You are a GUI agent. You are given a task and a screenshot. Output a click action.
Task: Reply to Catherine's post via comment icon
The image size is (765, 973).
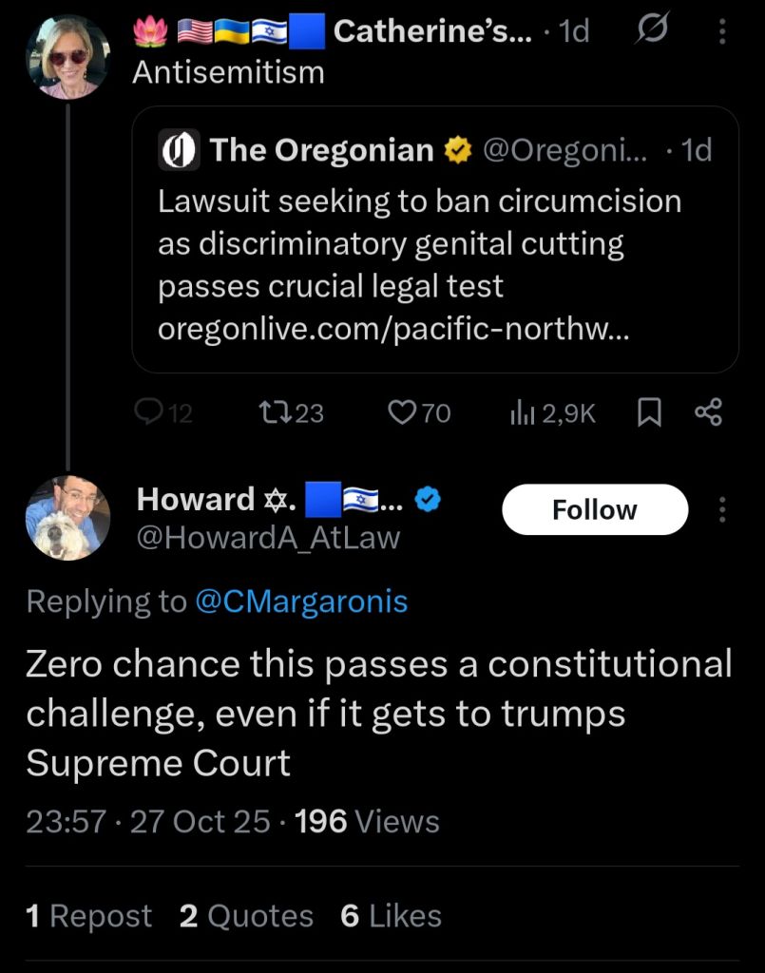click(149, 412)
